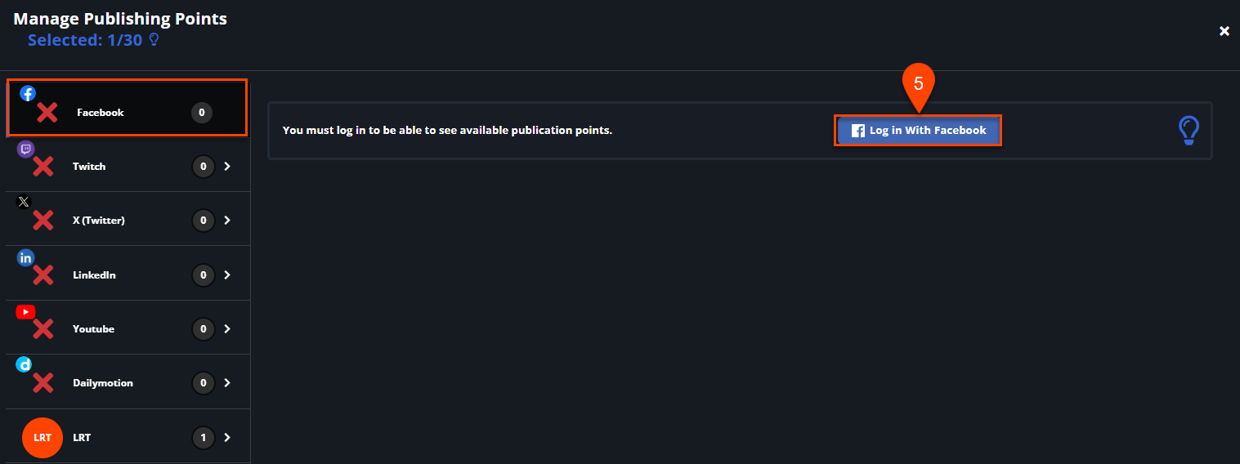Click the Dailymotion logo icon
The image size is (1240, 464).
(25, 365)
